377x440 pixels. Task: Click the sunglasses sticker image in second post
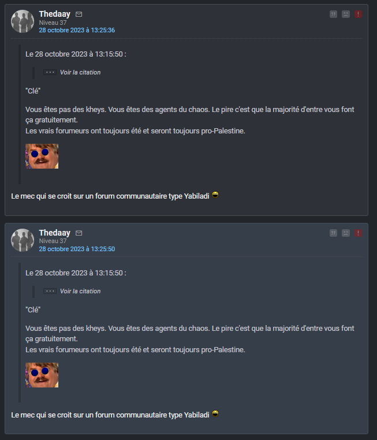pyautogui.click(x=42, y=375)
